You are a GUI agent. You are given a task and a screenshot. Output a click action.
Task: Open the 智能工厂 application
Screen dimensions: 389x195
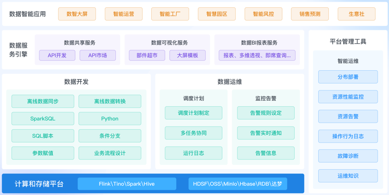(170, 14)
